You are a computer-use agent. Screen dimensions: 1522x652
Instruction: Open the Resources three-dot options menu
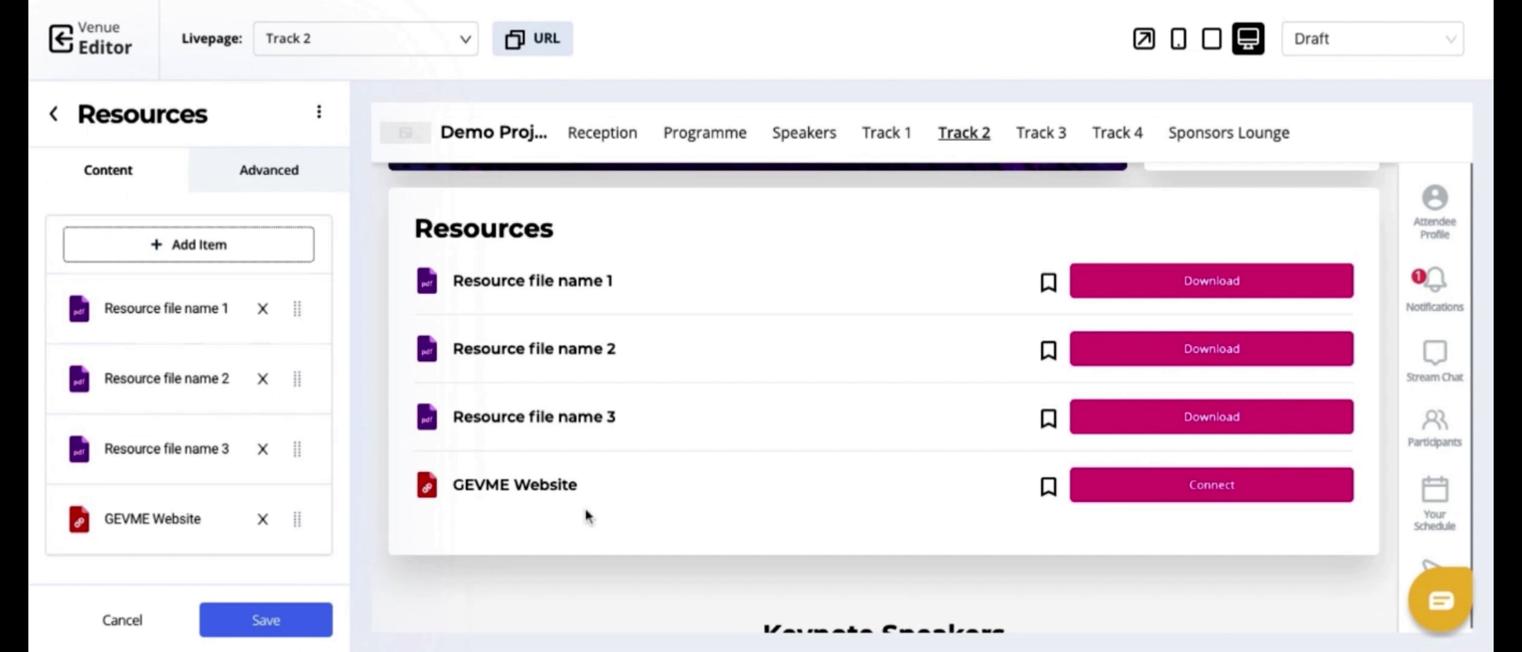point(319,112)
